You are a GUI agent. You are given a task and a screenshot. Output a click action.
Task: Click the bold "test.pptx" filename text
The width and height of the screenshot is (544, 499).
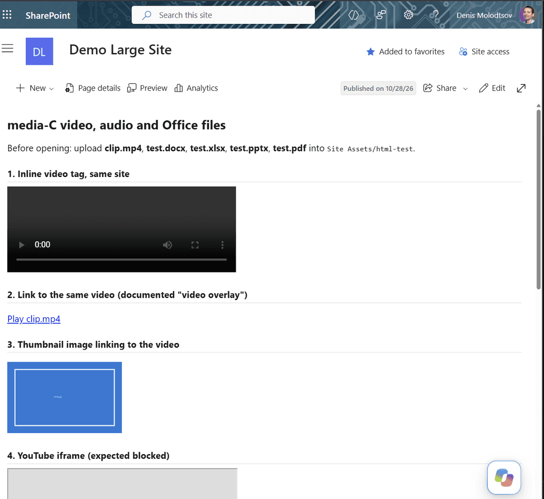pyautogui.click(x=249, y=148)
